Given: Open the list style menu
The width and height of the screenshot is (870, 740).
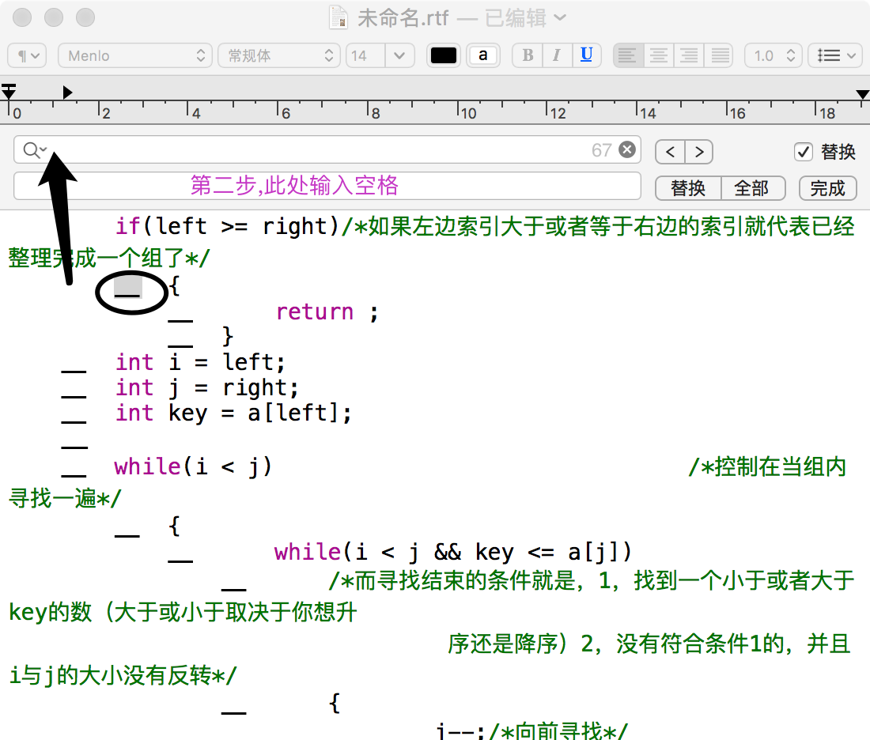Looking at the screenshot, I should pyautogui.click(x=834, y=55).
